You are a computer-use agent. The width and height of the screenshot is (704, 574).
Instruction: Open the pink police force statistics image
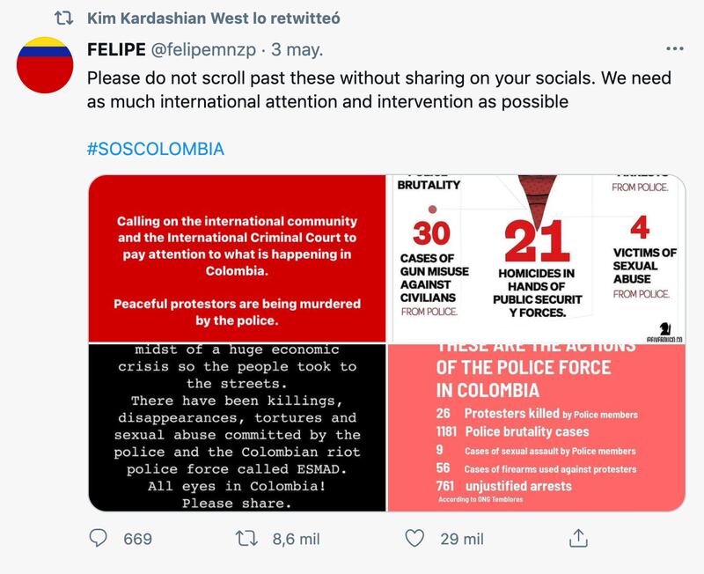(537, 428)
